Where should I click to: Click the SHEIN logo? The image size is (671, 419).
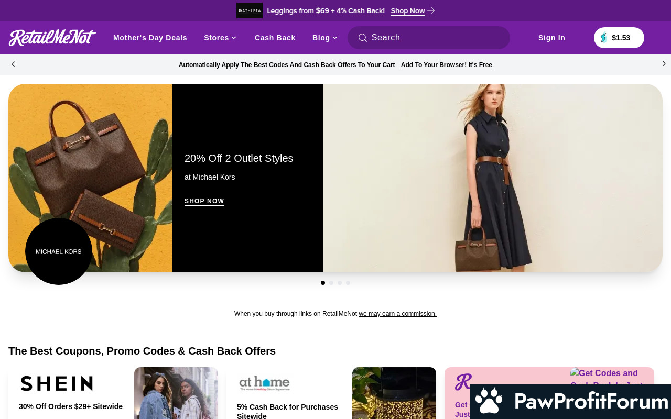click(x=57, y=383)
